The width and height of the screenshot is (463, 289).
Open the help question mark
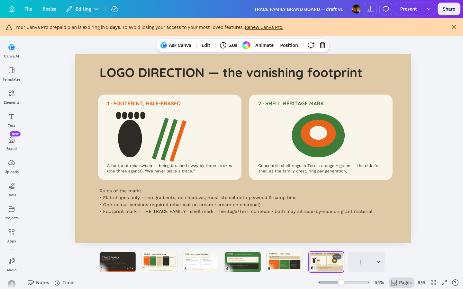pyautogui.click(x=455, y=283)
